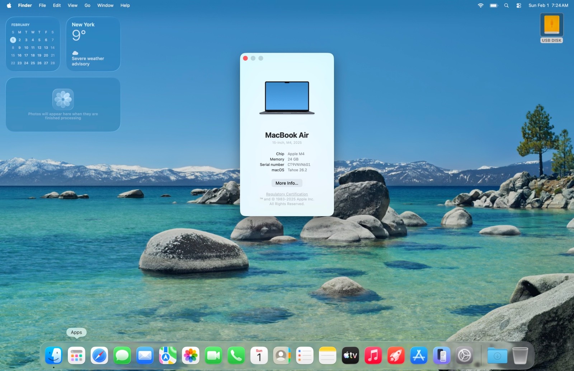Open the File menu
The image size is (574, 371).
tap(42, 5)
